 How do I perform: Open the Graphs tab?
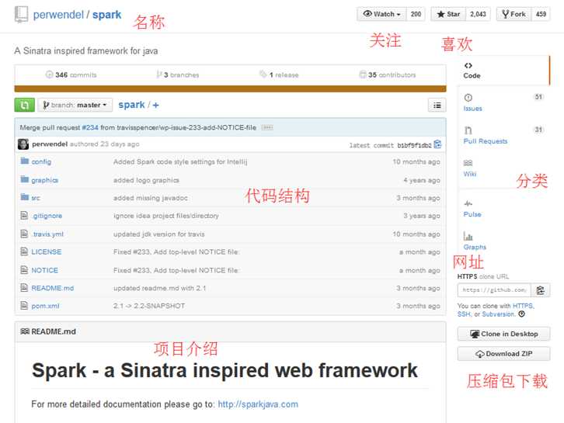[x=475, y=248]
